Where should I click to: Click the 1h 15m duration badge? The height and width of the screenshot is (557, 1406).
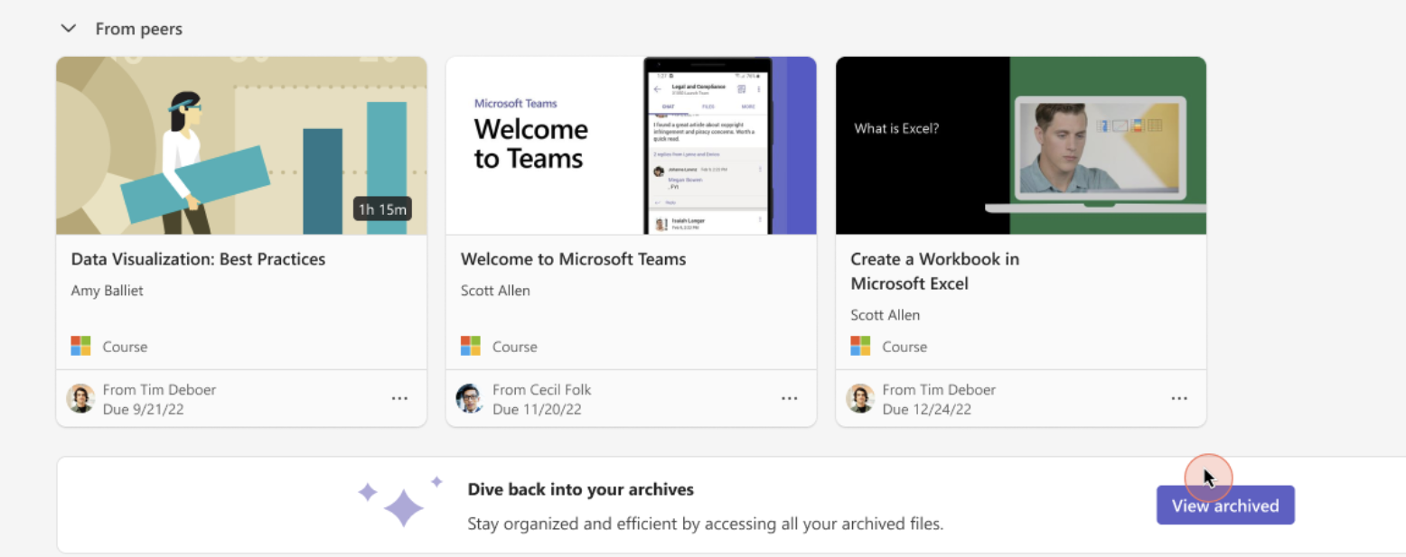[x=382, y=209]
